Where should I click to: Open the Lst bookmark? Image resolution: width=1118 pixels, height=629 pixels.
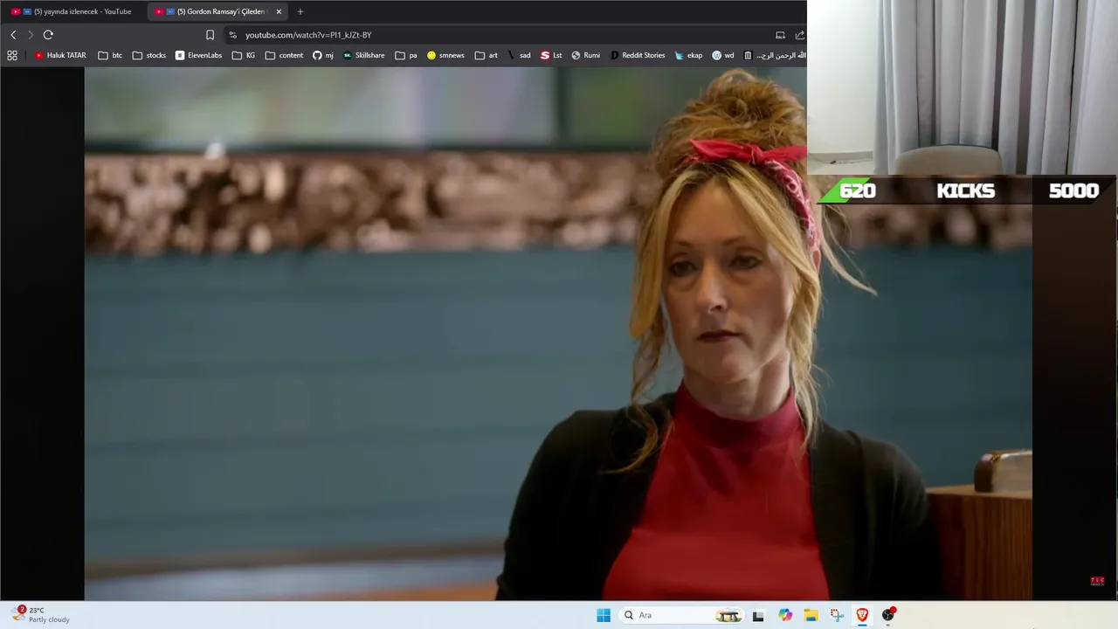[551, 55]
